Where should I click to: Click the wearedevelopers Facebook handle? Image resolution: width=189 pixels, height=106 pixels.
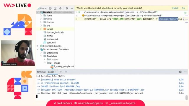90,103
